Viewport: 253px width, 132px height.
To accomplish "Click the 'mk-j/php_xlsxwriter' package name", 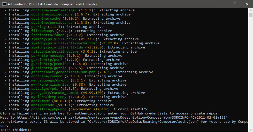I will pos(51,85).
